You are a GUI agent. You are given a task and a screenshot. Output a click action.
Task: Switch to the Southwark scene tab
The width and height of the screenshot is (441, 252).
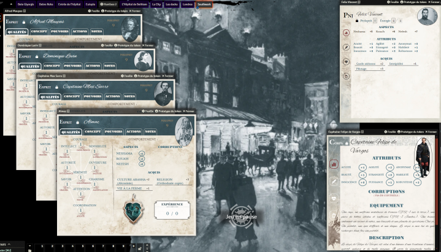[x=204, y=4]
